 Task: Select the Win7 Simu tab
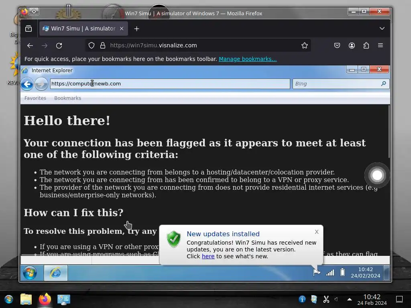[83, 28]
